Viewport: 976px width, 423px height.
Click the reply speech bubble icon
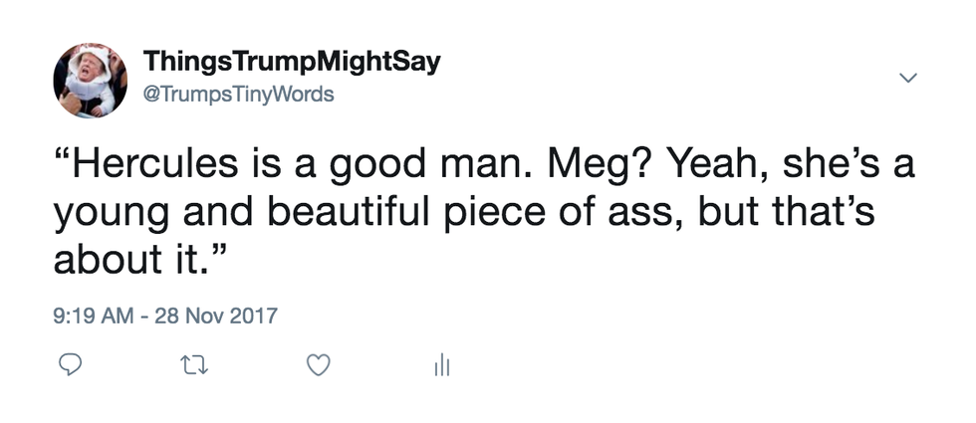click(69, 367)
